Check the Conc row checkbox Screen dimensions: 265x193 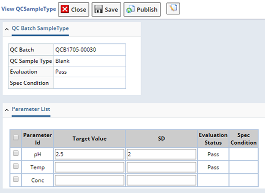pos(15,179)
